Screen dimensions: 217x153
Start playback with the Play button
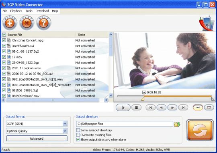(x=123, y=108)
